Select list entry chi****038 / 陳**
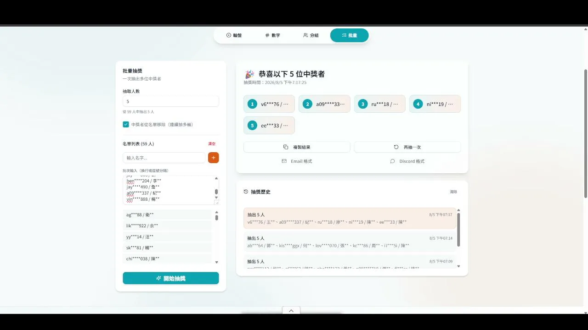Viewport: 588px width, 330px height. 167,258
